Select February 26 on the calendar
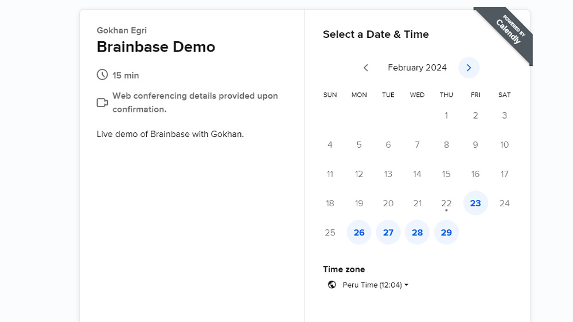This screenshot has height=322, width=573. point(359,232)
